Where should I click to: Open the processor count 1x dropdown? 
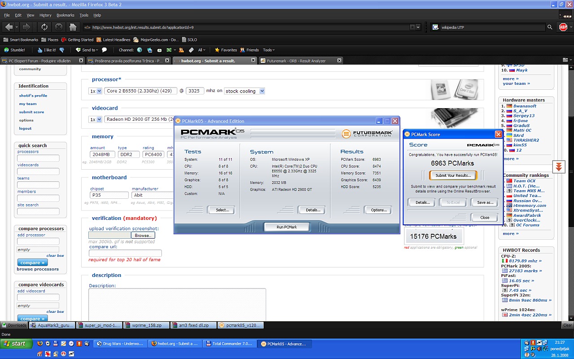point(96,91)
